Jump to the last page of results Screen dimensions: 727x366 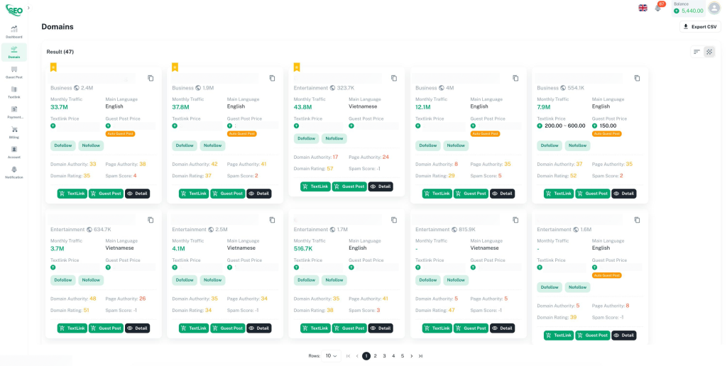pyautogui.click(x=420, y=355)
